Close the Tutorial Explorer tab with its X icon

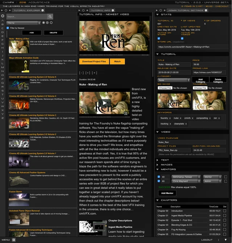point(42,11)
